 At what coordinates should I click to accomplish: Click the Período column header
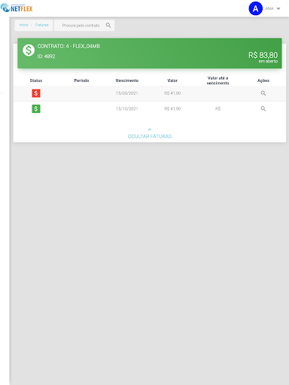point(81,80)
